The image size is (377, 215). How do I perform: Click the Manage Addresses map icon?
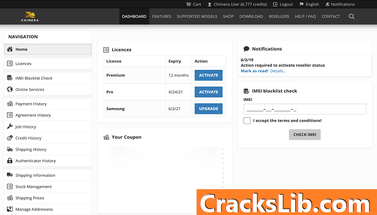(x=10, y=209)
